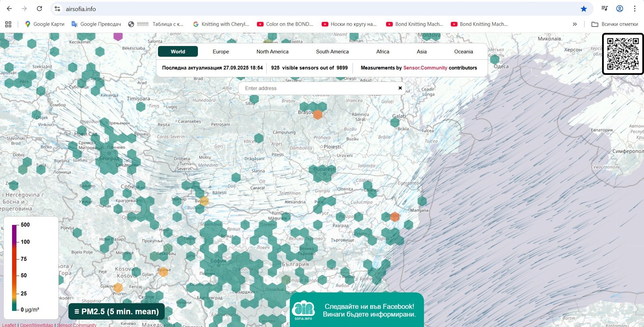Select the Africa tab
Image resolution: width=644 pixels, height=327 pixels.
click(383, 51)
